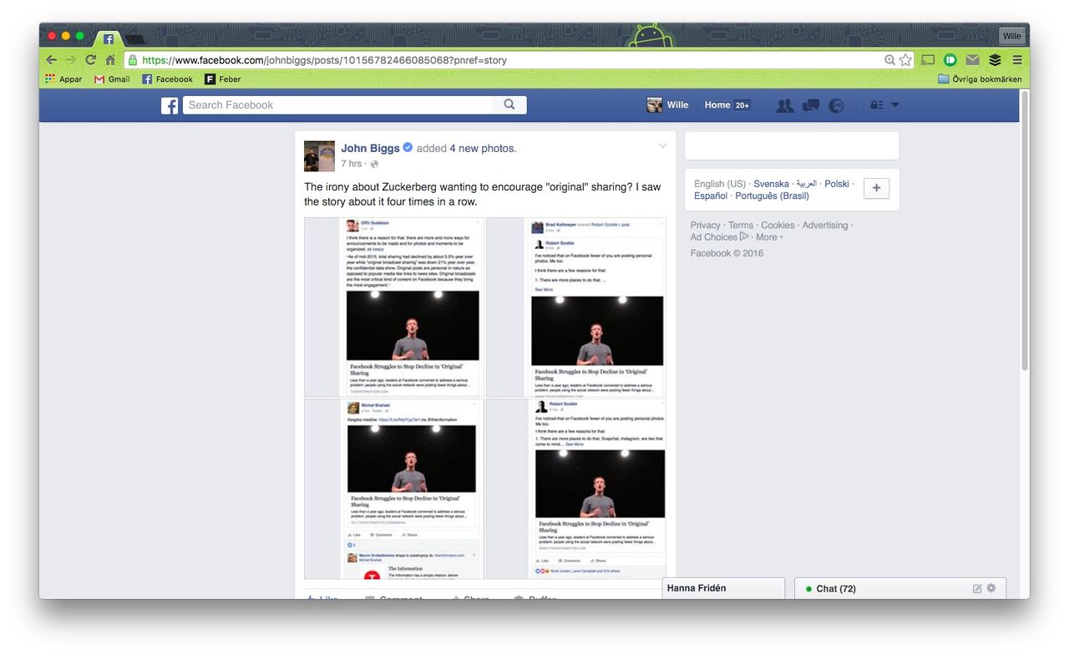1069x655 pixels.
Task: Click the plus button for more languages
Action: (876, 188)
